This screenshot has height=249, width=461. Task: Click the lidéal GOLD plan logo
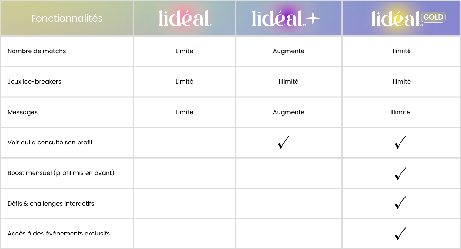(x=408, y=18)
